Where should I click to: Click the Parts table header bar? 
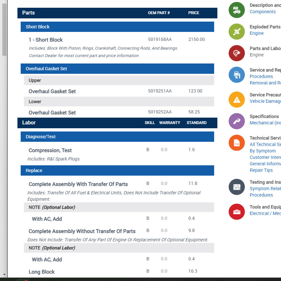[x=117, y=13]
